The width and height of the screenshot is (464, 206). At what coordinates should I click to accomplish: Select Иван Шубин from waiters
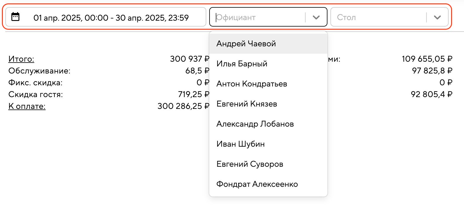point(241,144)
